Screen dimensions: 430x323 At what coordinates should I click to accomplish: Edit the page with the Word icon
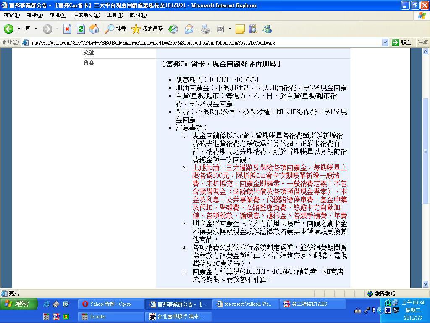coord(220,29)
